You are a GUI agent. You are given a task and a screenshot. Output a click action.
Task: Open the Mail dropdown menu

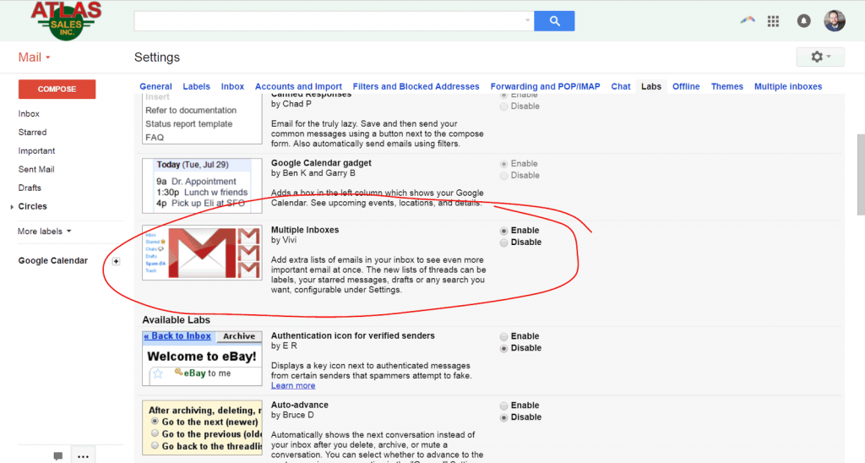tap(34, 57)
